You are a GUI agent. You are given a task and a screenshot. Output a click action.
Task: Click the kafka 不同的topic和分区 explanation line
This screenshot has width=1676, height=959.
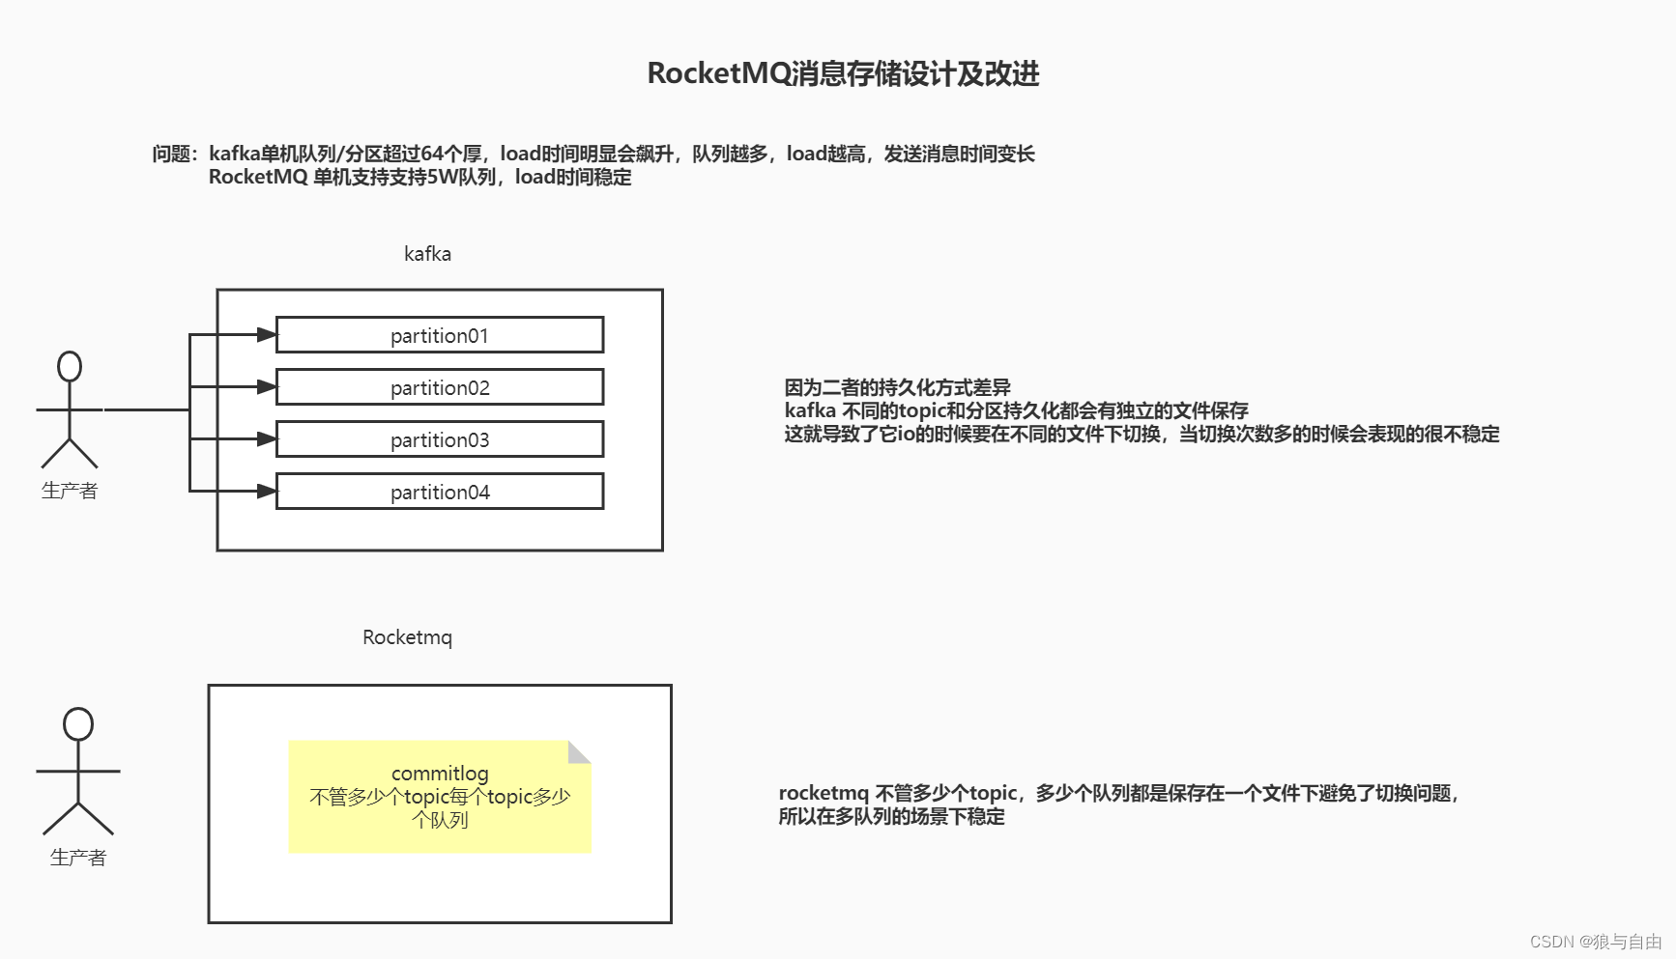(1016, 410)
